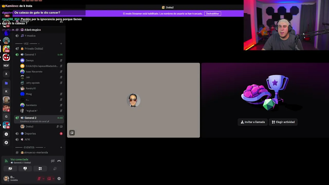Viewport: 329px width, 185px height.
Task: Select user Erickchijito in General 1
Action: click(41, 66)
